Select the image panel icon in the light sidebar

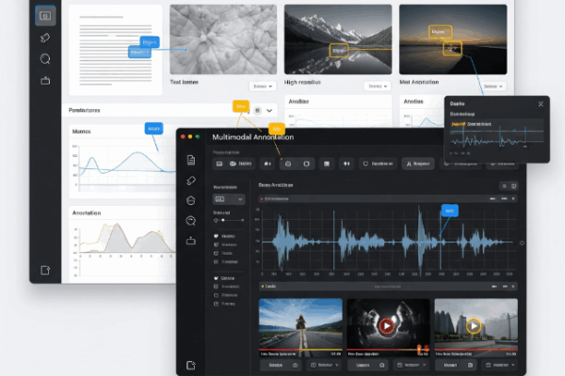click(x=44, y=15)
